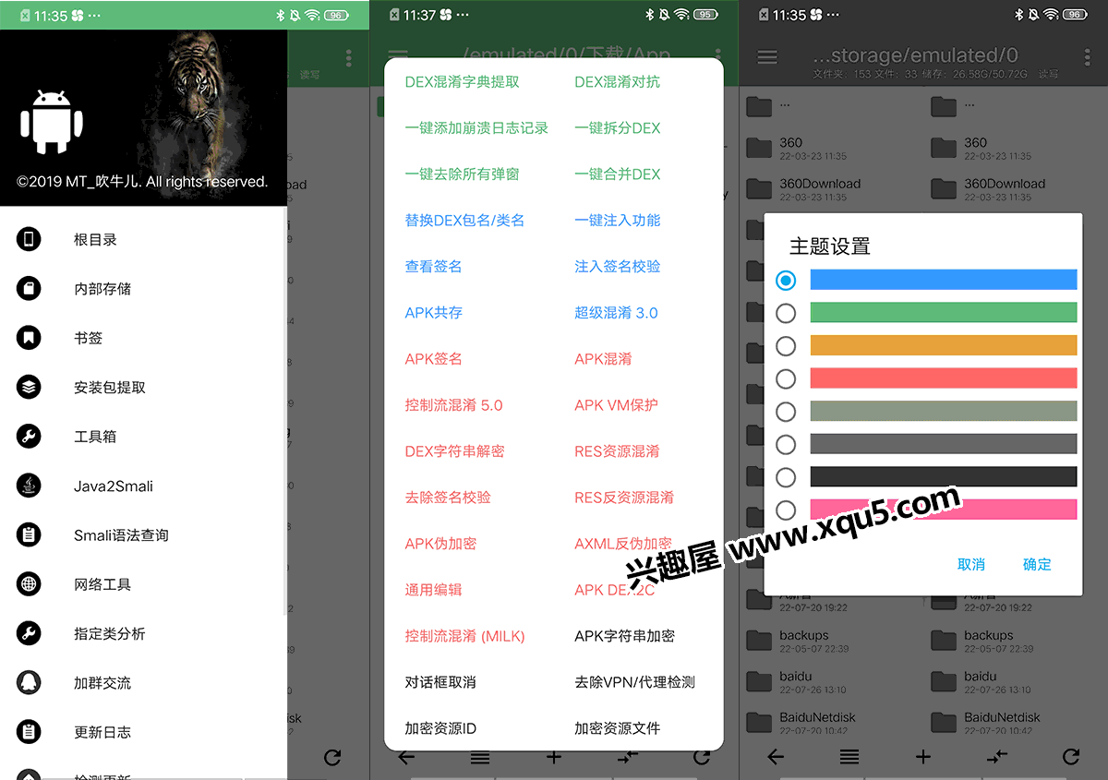The height and width of the screenshot is (780, 1108).
Task: Tap the 网络工具 globe icon
Action: coord(30,584)
